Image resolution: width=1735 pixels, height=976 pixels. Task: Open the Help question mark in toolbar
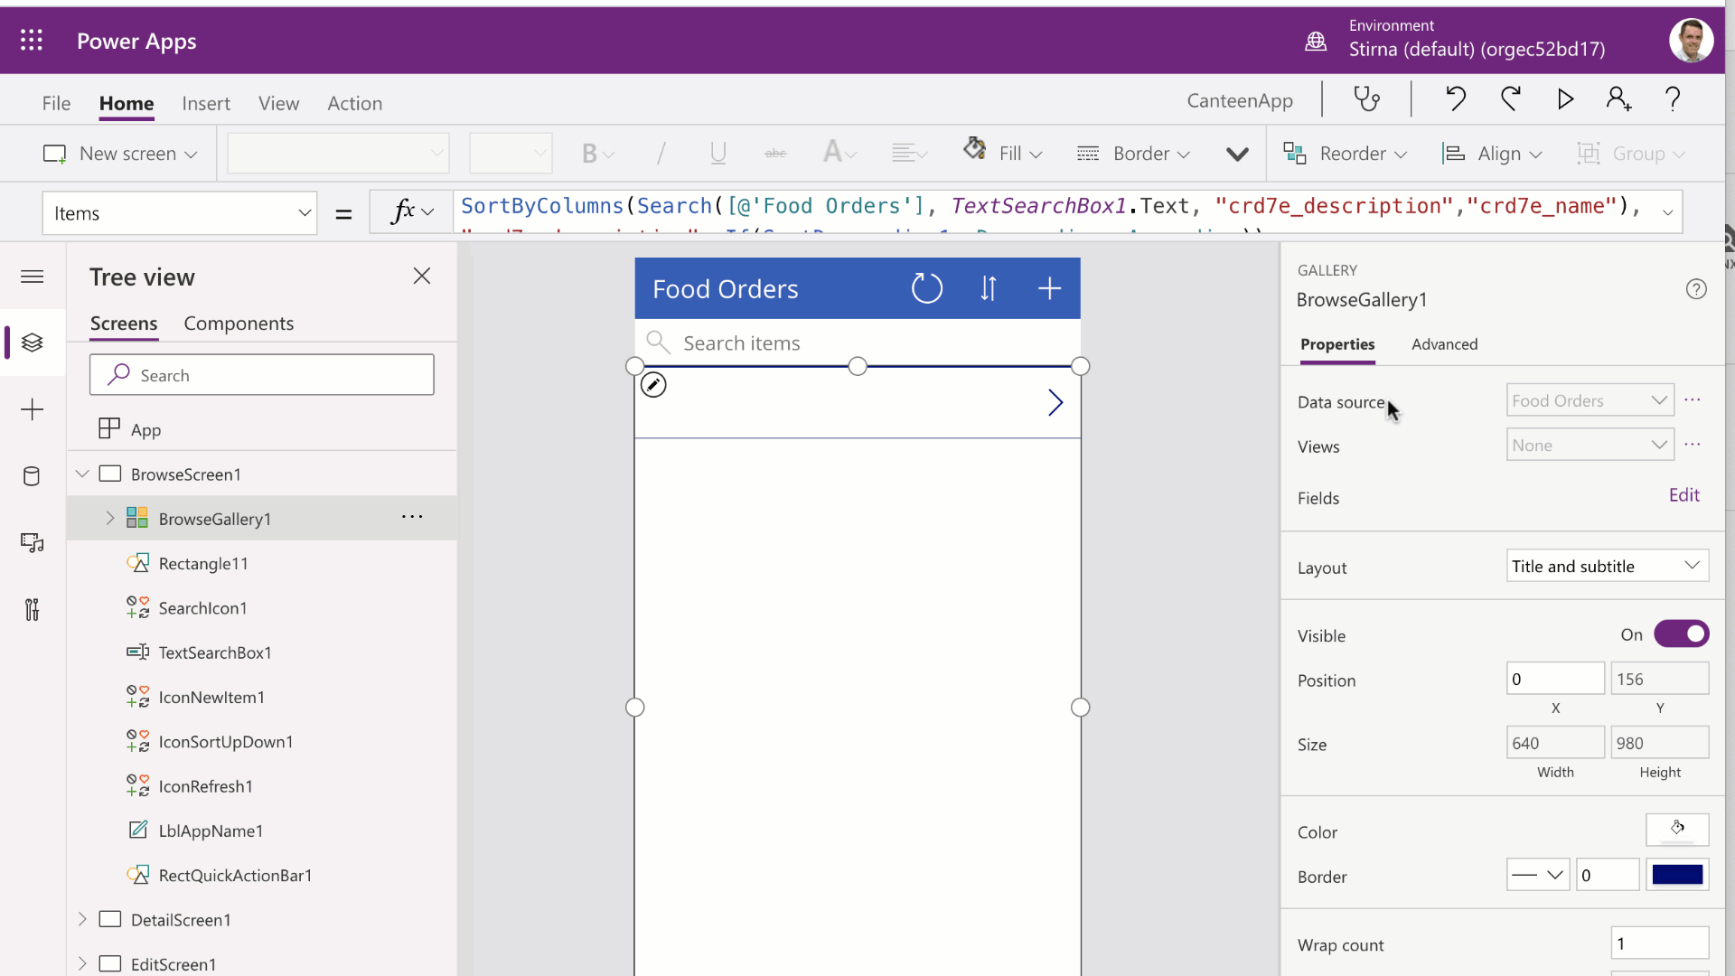coord(1673,99)
